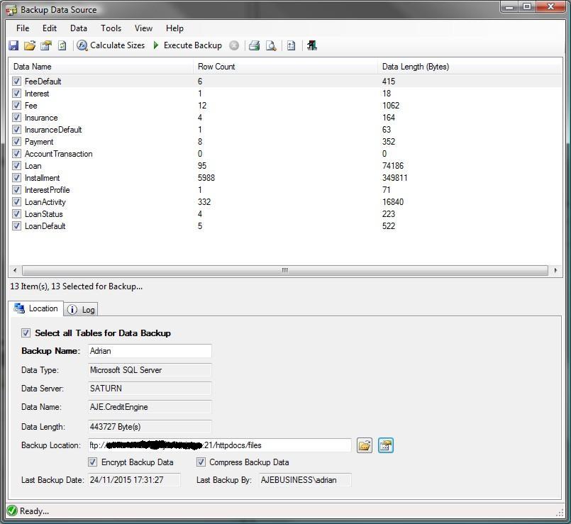Click the printer icon in the toolbar

tap(254, 45)
